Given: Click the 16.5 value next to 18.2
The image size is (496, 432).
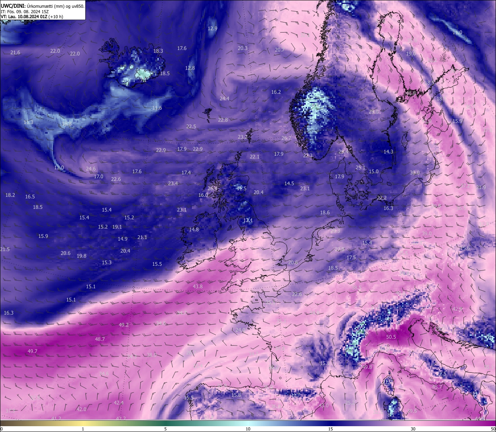Looking at the screenshot, I should coord(30,196).
